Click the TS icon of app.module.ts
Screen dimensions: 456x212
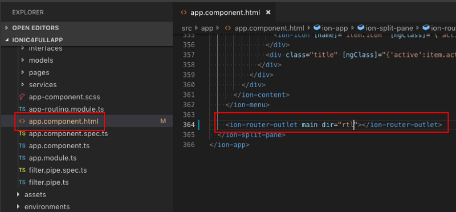tap(22, 158)
